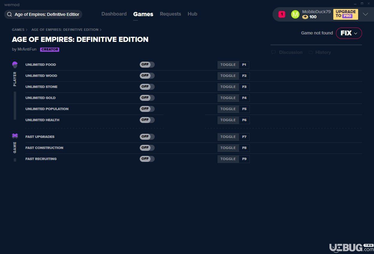This screenshot has height=254, width=374.
Task: Open MrAntiFun creator link
Action: 27,49
